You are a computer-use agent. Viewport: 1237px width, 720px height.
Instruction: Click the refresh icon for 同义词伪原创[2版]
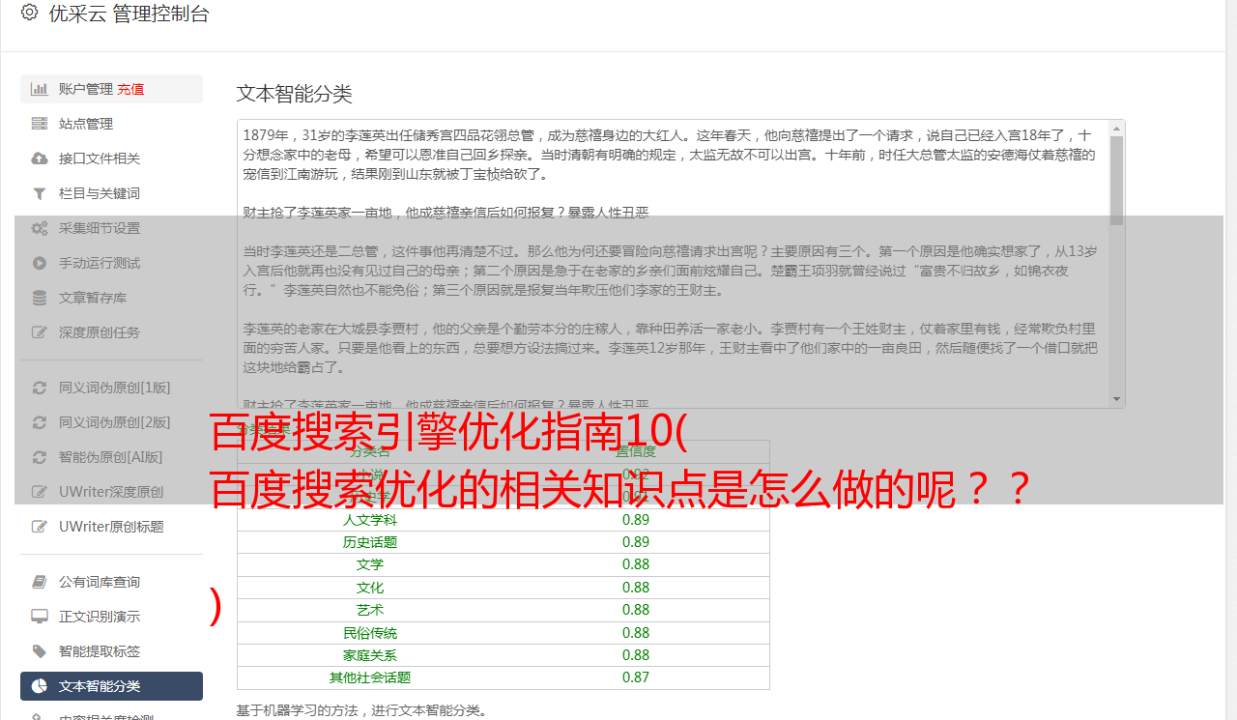click(40, 422)
